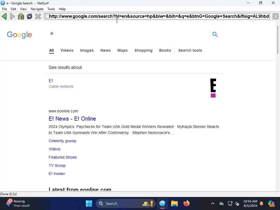This screenshot has width=280, height=210.
Task: Open the TV Scoop sitelink
Action: 57,165
